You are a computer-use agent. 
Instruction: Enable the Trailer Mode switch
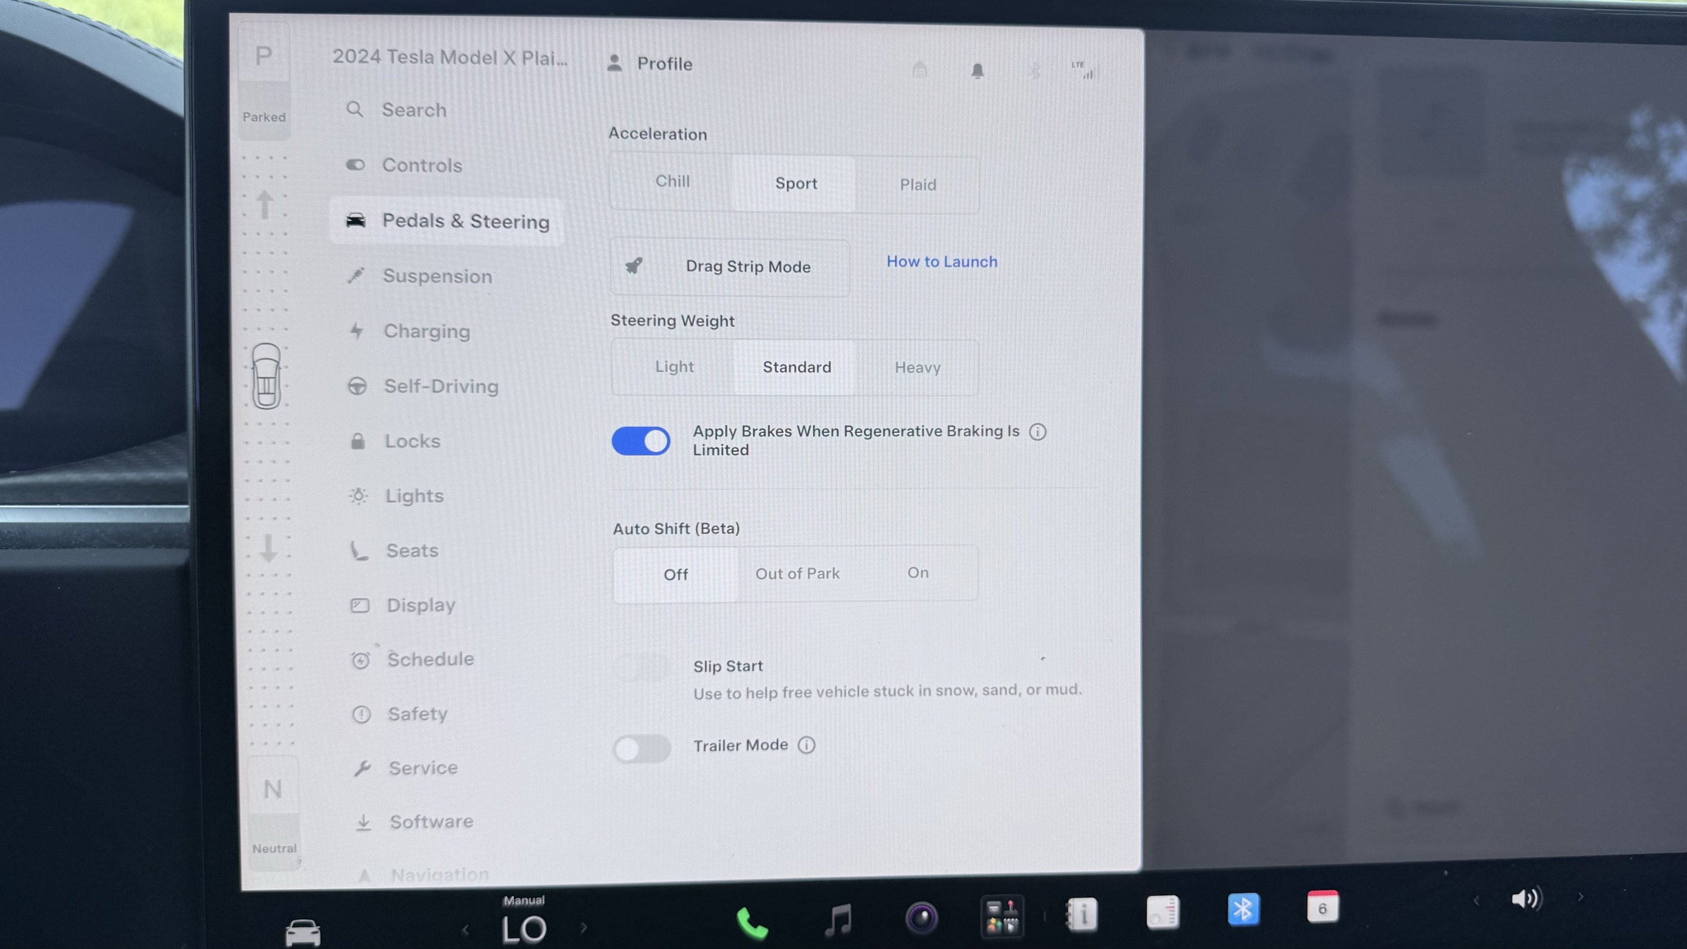(x=642, y=749)
